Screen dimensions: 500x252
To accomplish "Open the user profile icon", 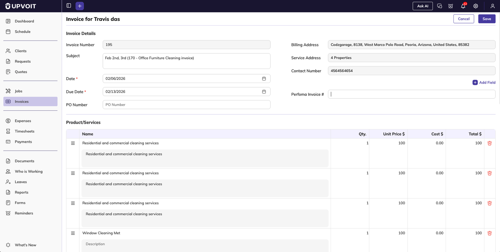I will click(492, 6).
